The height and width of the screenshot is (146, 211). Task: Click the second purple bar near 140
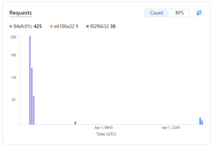click(32, 96)
